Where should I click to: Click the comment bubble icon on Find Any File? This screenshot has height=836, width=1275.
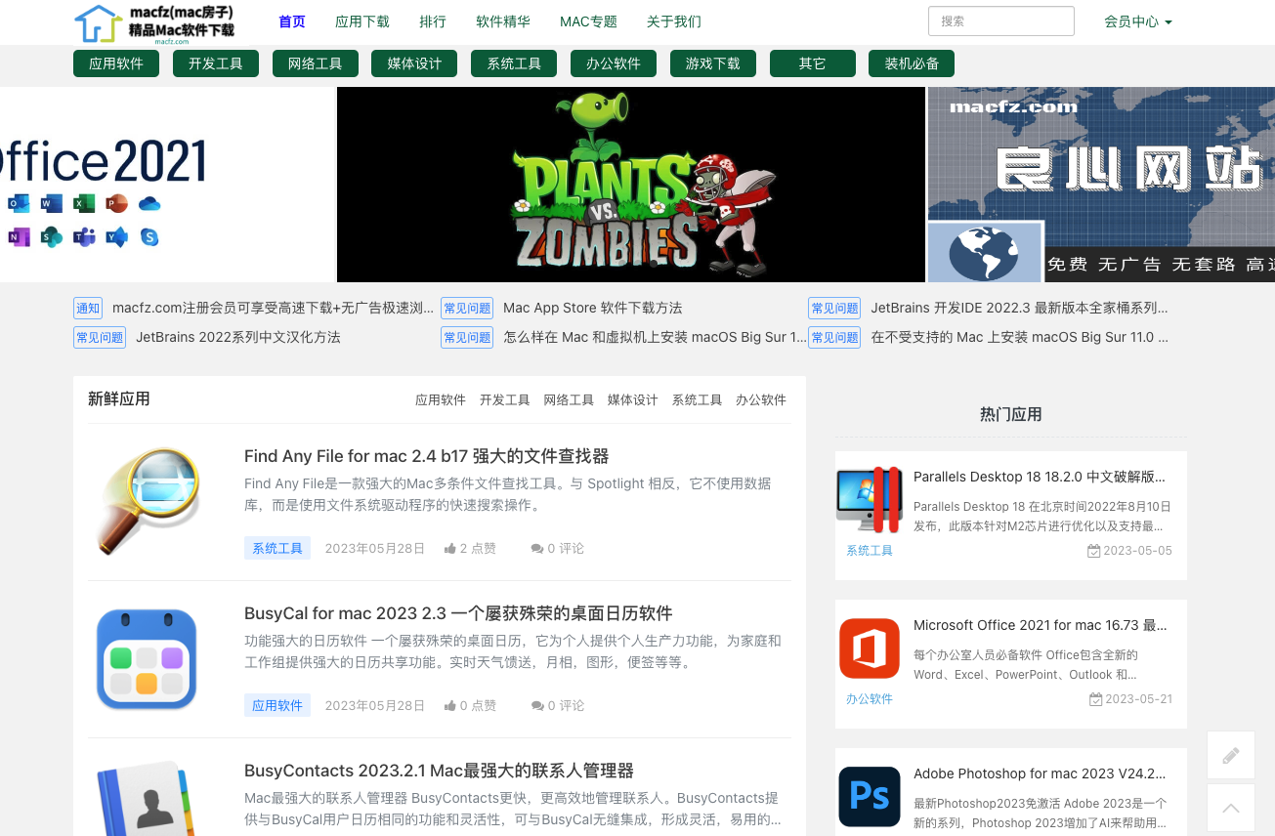536,549
